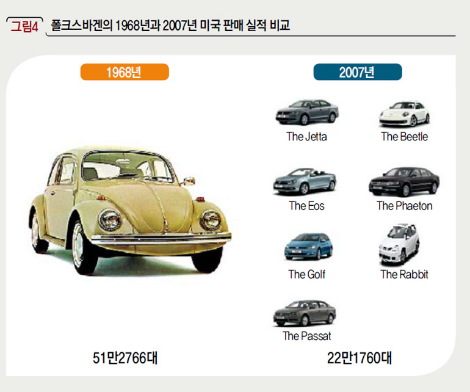
Task: Select the large 1968 yellow Beetle image
Action: [x=130, y=211]
